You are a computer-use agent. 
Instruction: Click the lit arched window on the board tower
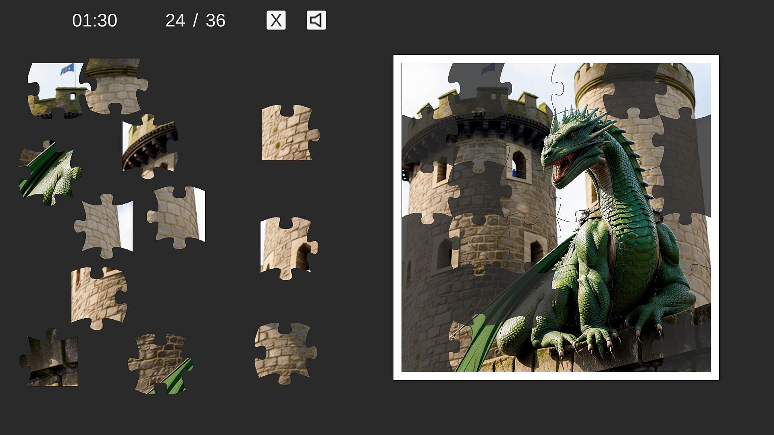[519, 164]
